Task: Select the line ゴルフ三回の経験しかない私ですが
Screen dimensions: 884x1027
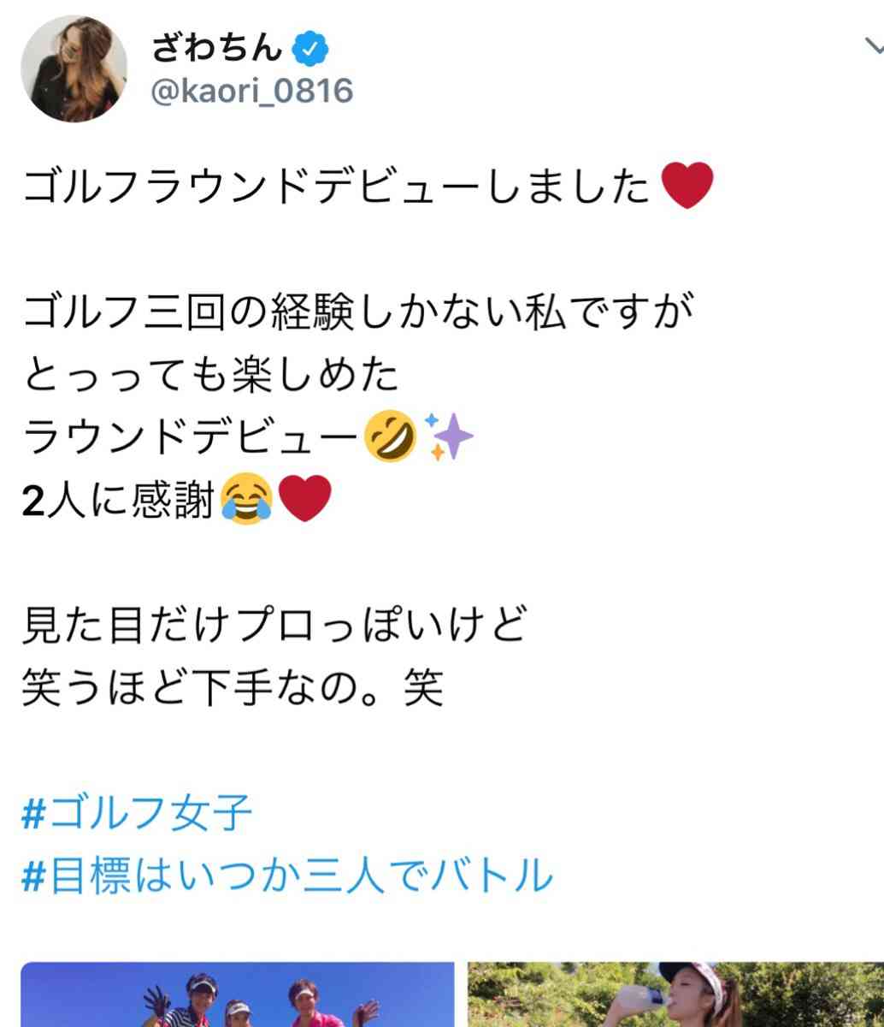Action: [357, 312]
